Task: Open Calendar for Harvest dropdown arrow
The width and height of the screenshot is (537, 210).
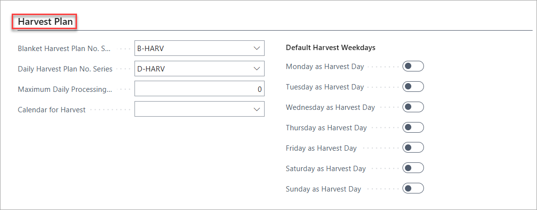Action: pos(257,109)
